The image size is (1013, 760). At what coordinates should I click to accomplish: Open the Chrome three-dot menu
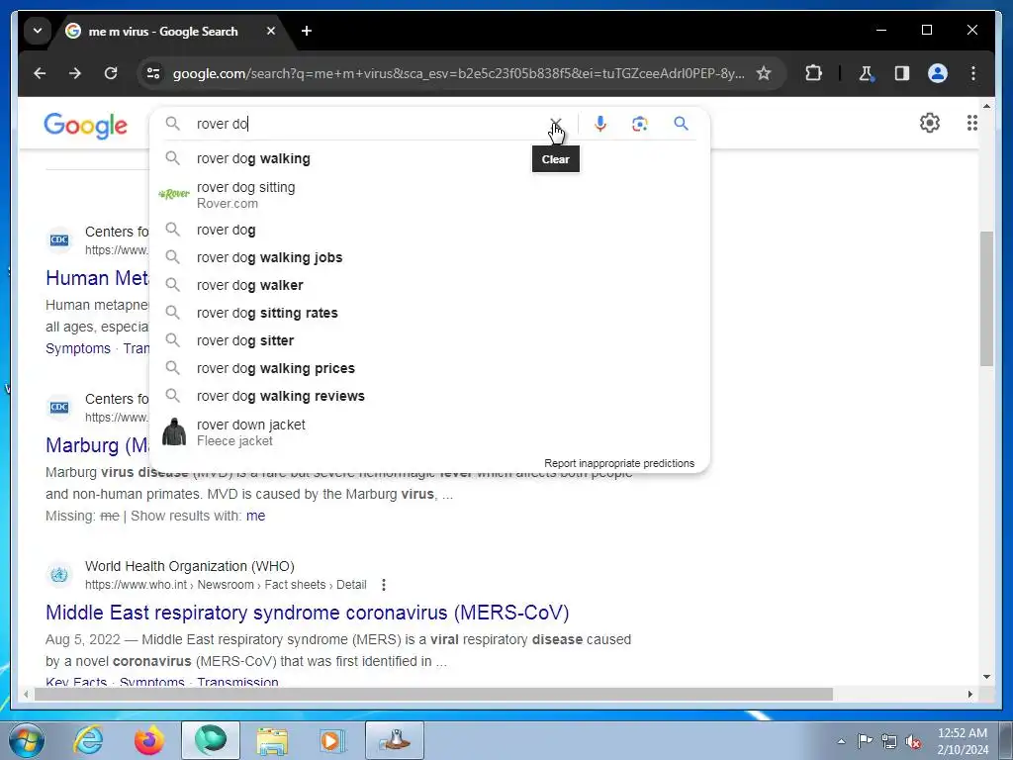coord(973,73)
